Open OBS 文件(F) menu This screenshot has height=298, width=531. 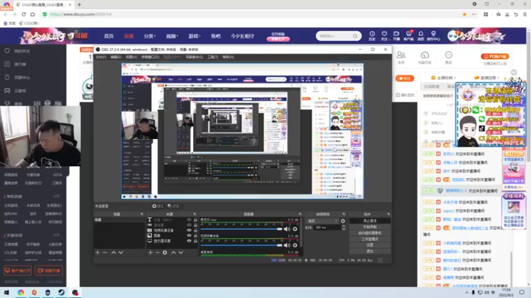pyautogui.click(x=101, y=57)
